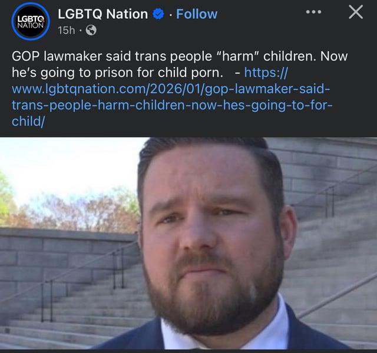Open the LGBTQ Nation page name
This screenshot has width=377, height=353.
[x=102, y=14]
